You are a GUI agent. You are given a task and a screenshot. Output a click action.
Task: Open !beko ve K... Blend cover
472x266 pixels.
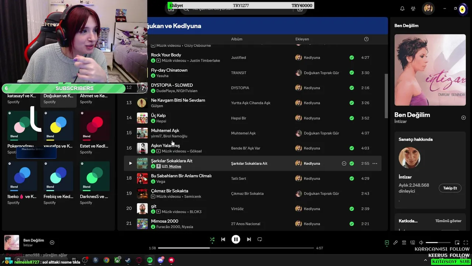click(x=22, y=176)
